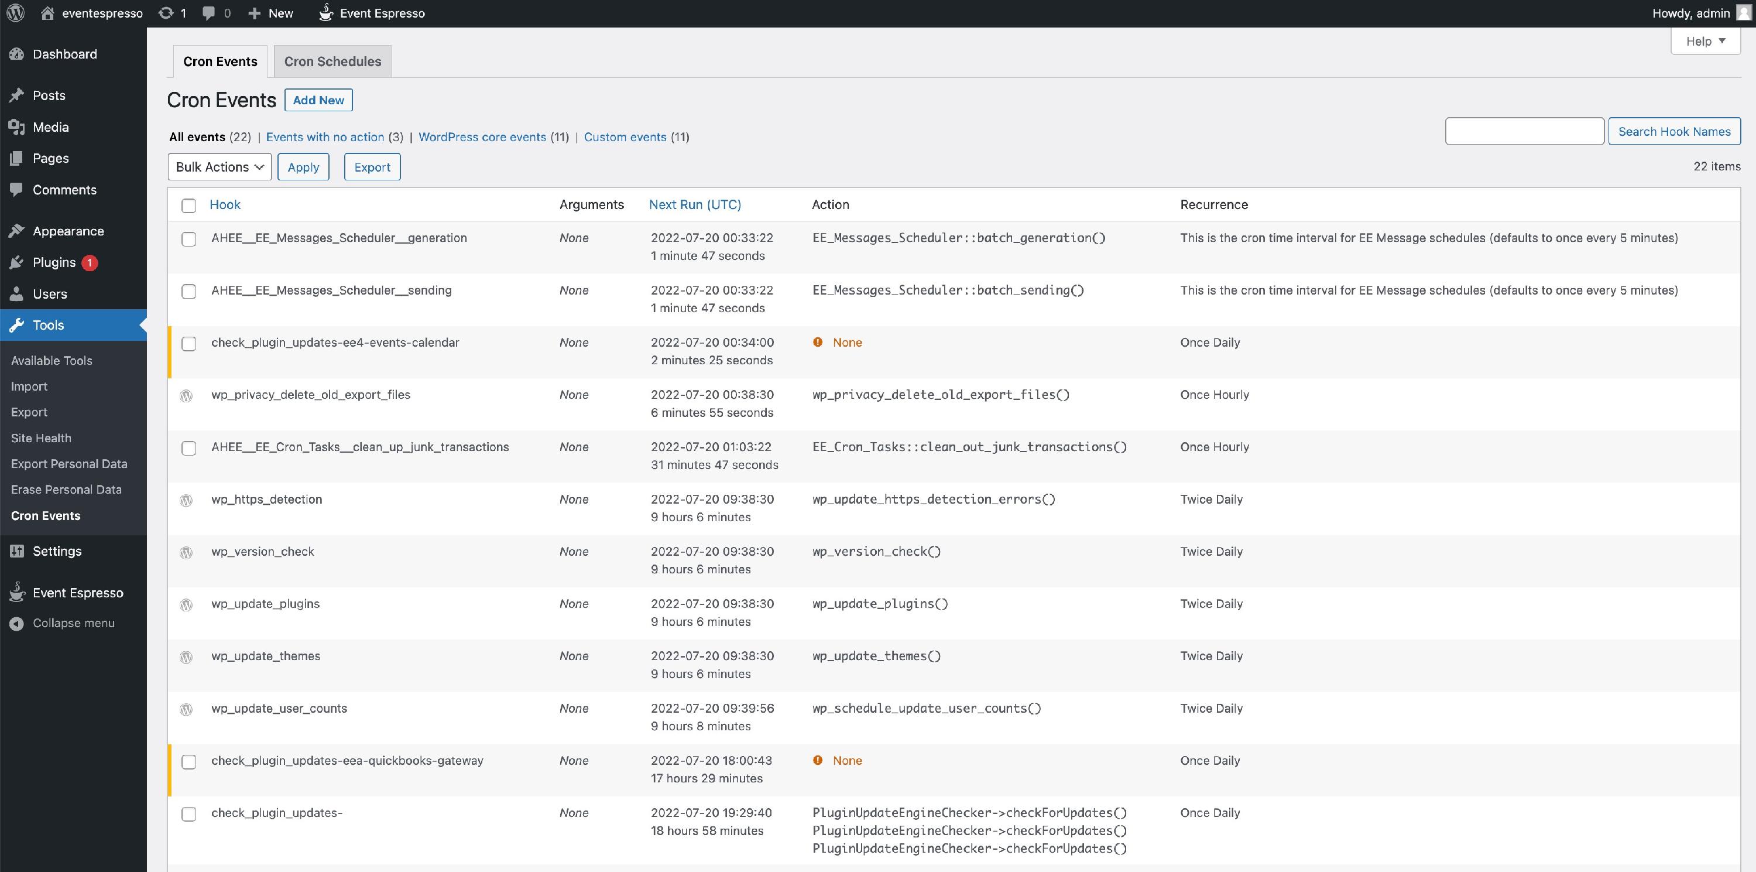Click the Add New button
The image size is (1756, 872).
pos(318,100)
